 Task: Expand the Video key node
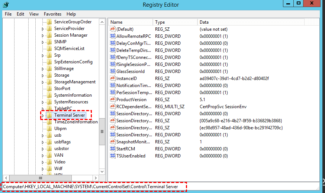point(43,162)
